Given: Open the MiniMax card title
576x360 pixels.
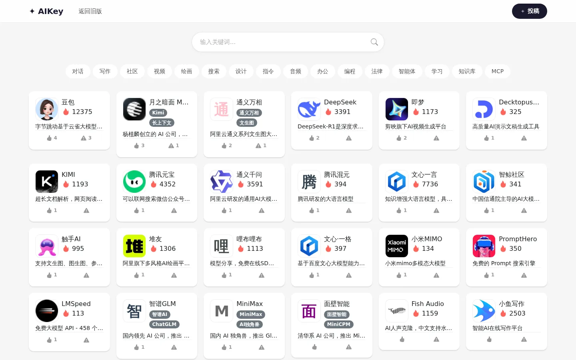Looking at the screenshot, I should tap(250, 304).
